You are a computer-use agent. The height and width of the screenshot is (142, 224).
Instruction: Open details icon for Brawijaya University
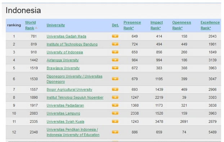tap(115, 68)
